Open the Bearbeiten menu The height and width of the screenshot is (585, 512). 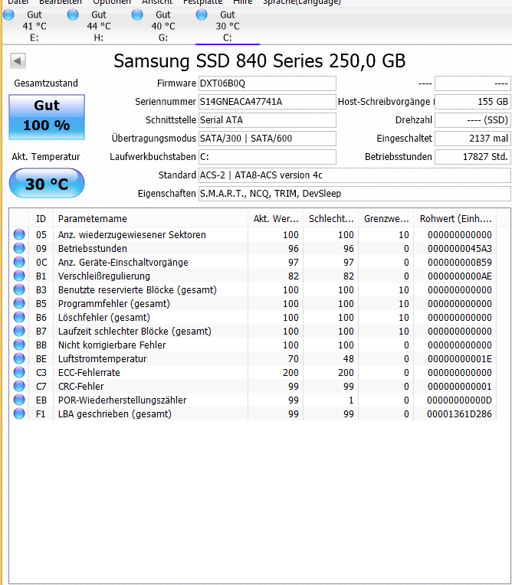[61, 2]
